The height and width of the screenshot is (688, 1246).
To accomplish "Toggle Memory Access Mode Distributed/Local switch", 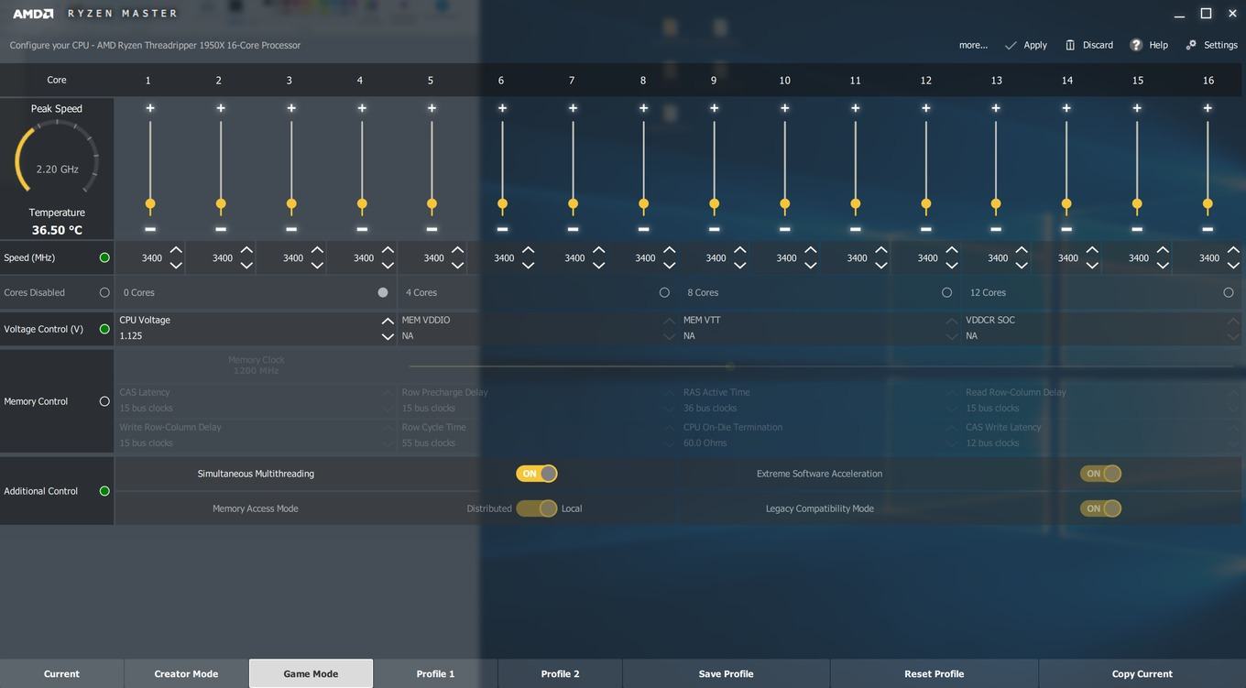I will coord(537,508).
